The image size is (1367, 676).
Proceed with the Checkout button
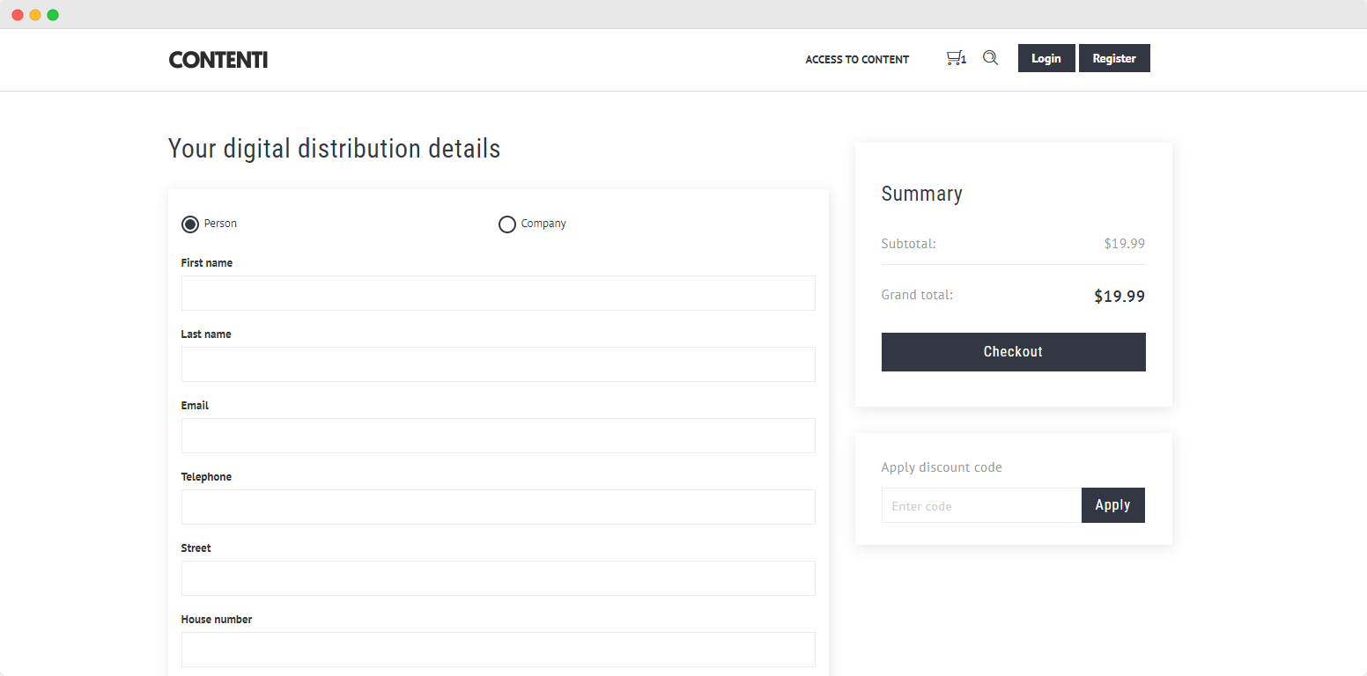click(1013, 352)
